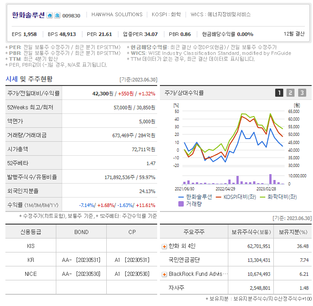This screenshot has width=313, height=306.
Task: Click the 외국인지분율 24.13% value
Action: pyautogui.click(x=147, y=191)
